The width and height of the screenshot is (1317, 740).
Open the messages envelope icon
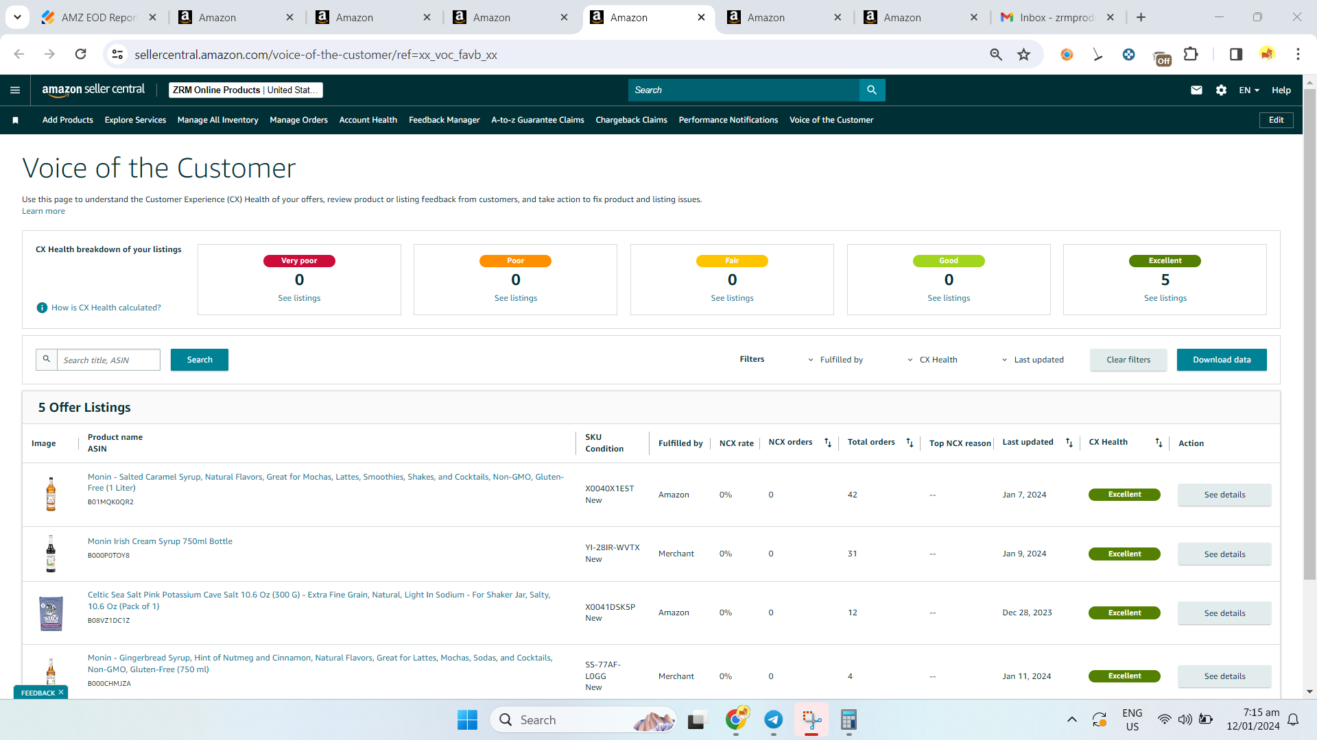1196,90
